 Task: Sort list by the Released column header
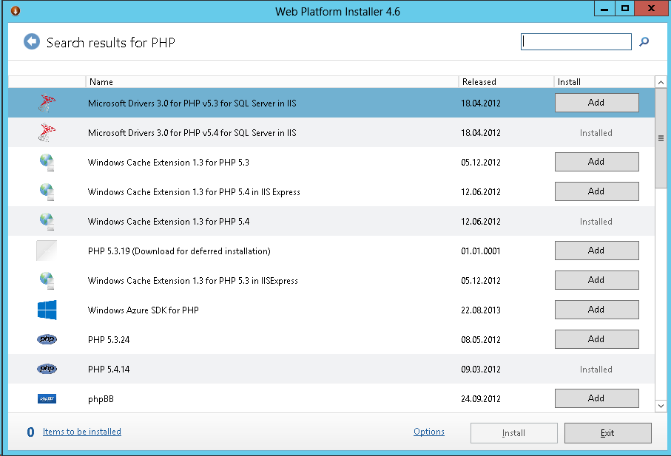pyautogui.click(x=506, y=81)
